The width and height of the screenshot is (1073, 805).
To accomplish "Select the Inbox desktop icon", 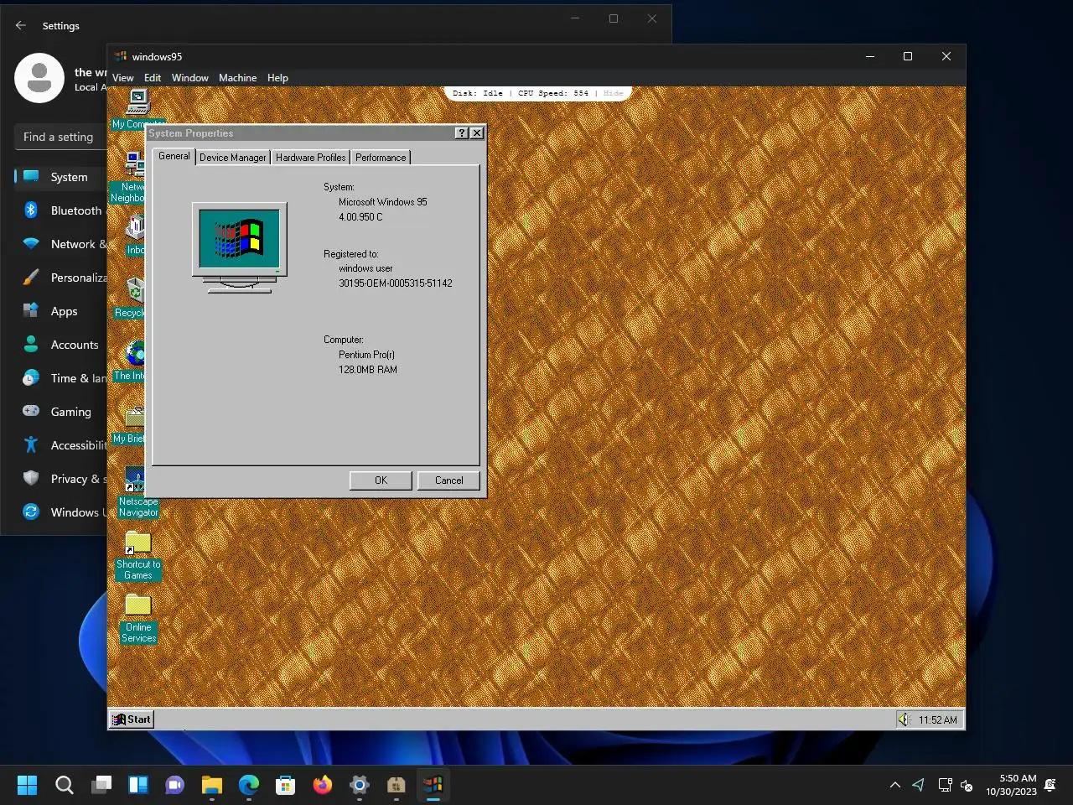I will coord(135,235).
